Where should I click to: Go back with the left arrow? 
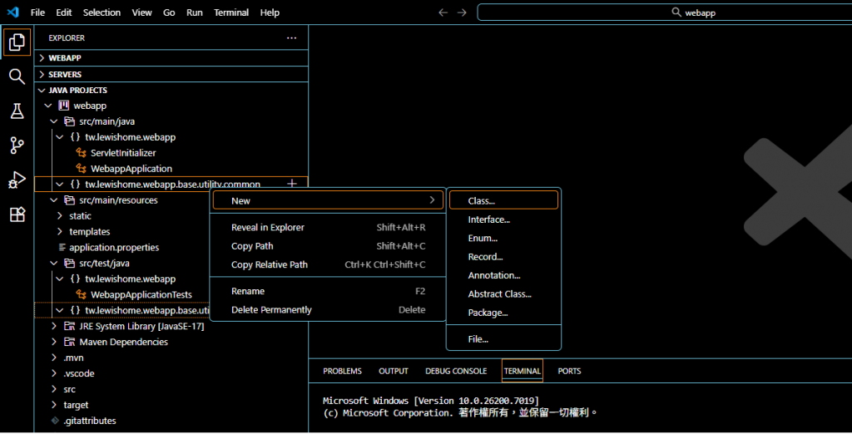point(443,12)
